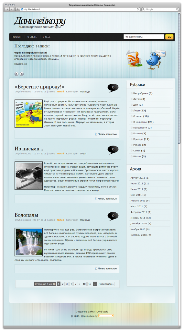The width and height of the screenshot is (184, 332).
Task: Open the Подробнее link under recent posts
Action: [20, 64]
